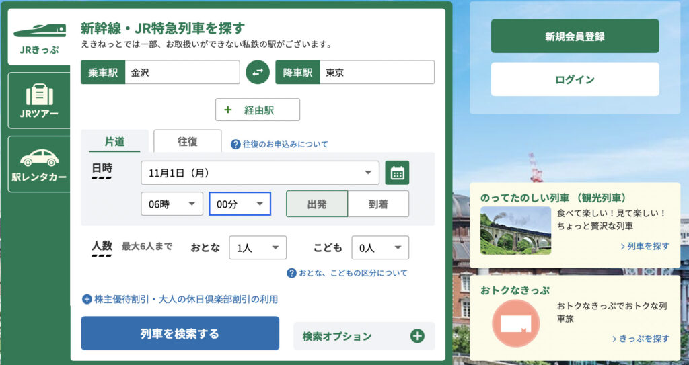The height and width of the screenshot is (365, 689).
Task: Click the pink ticket icon under おトクなきっぷ
Action: [515, 324]
